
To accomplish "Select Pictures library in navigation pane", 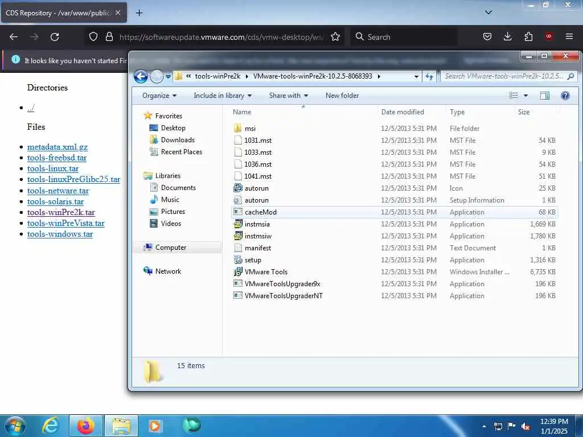I will tap(173, 212).
